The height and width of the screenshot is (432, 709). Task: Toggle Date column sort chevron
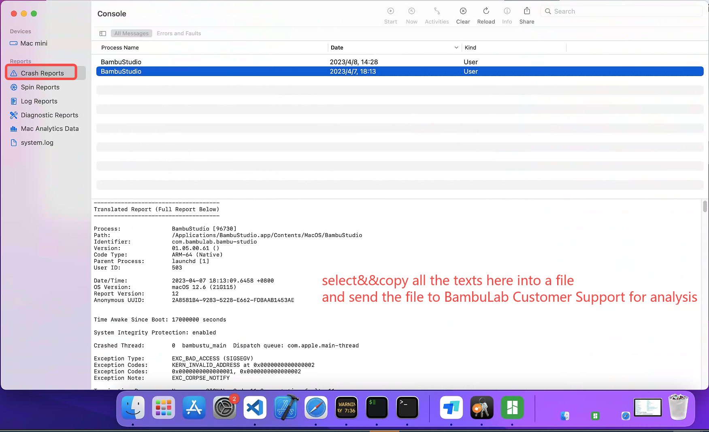[x=456, y=48]
